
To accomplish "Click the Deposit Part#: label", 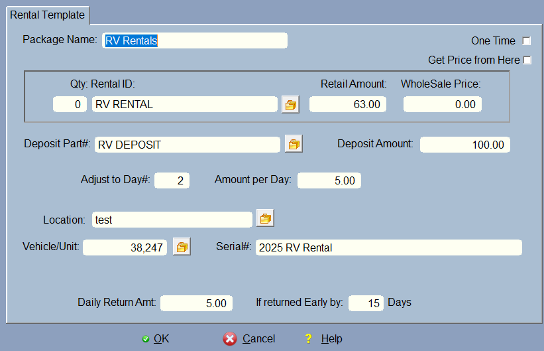I will (x=57, y=143).
